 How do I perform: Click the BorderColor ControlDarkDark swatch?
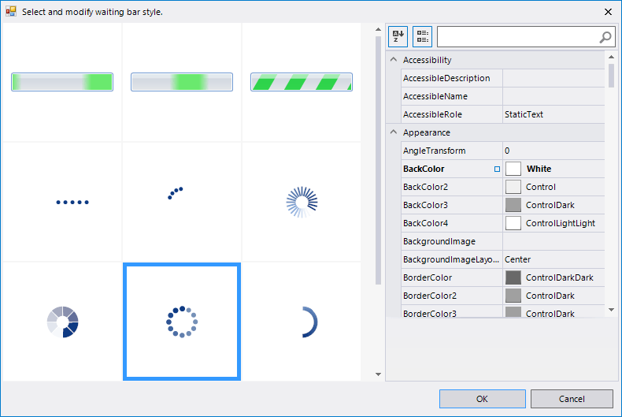click(513, 277)
